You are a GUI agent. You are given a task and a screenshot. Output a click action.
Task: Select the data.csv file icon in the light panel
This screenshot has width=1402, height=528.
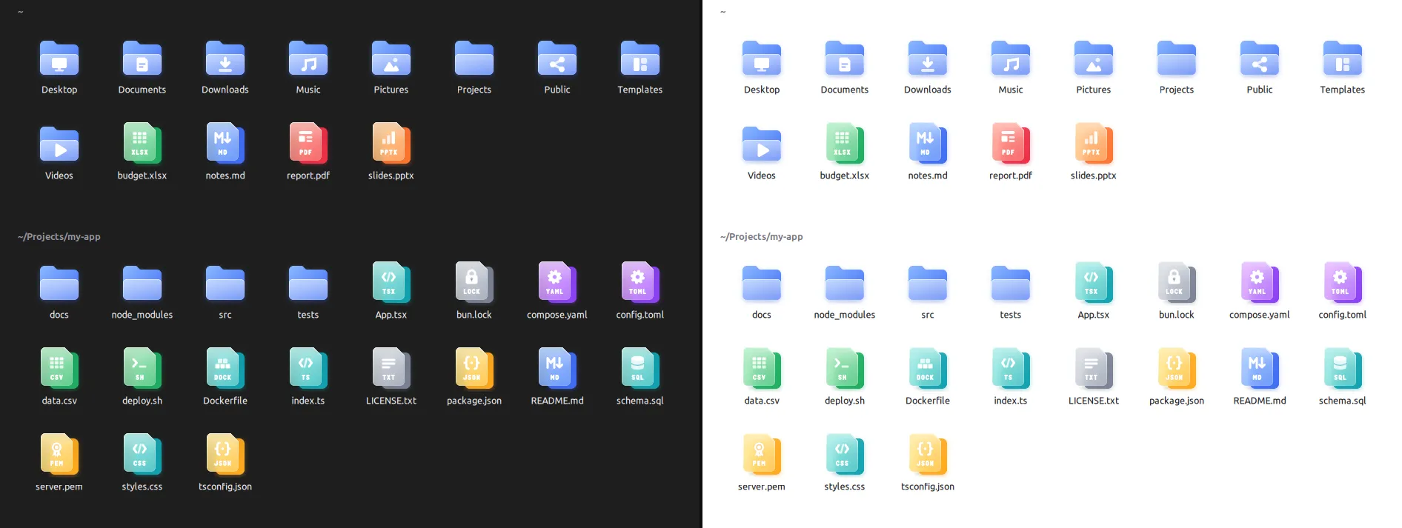click(762, 369)
